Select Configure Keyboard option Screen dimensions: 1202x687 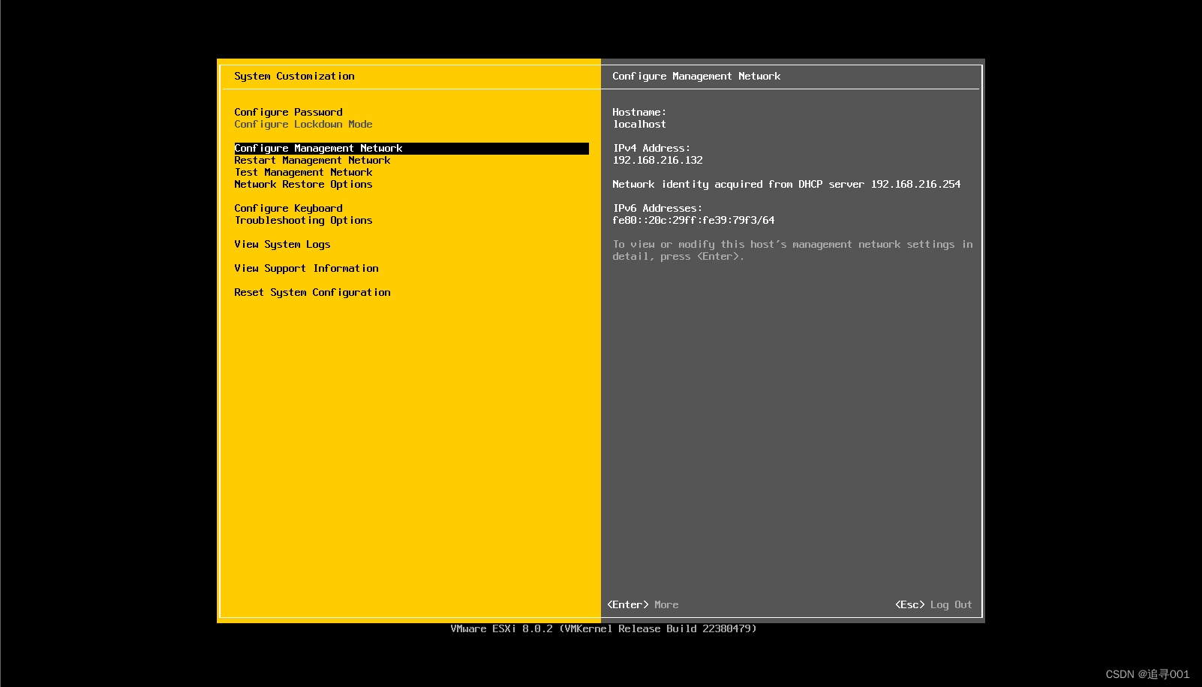click(288, 209)
